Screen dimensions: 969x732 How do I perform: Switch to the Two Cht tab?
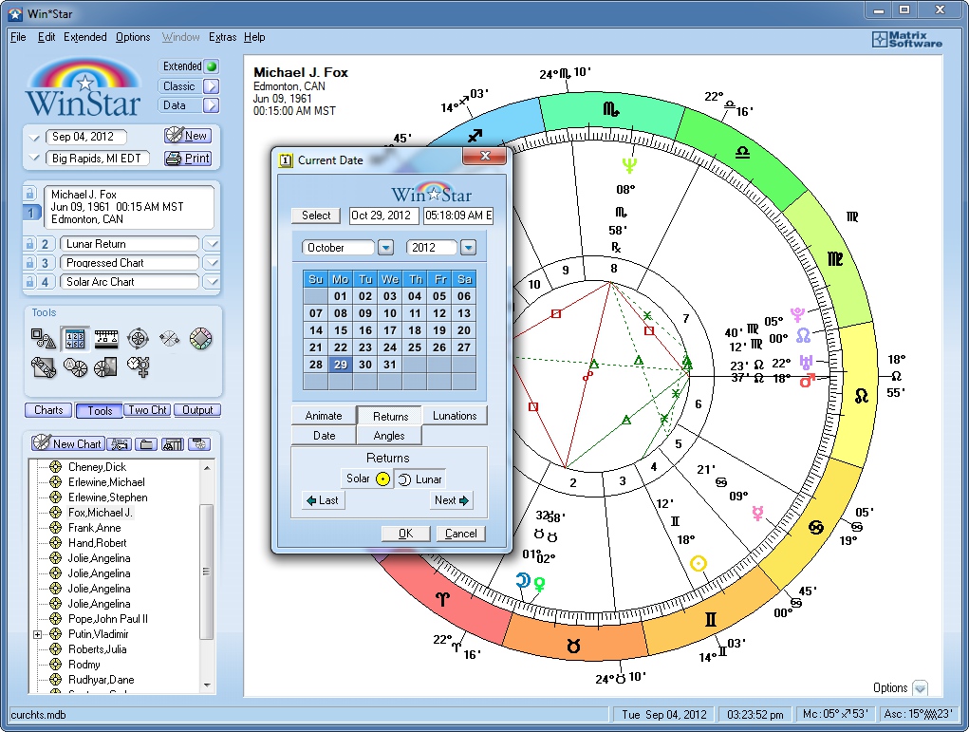point(148,410)
